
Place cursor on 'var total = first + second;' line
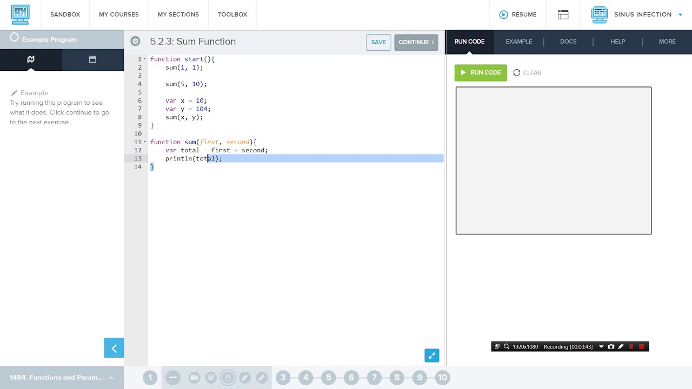point(216,150)
